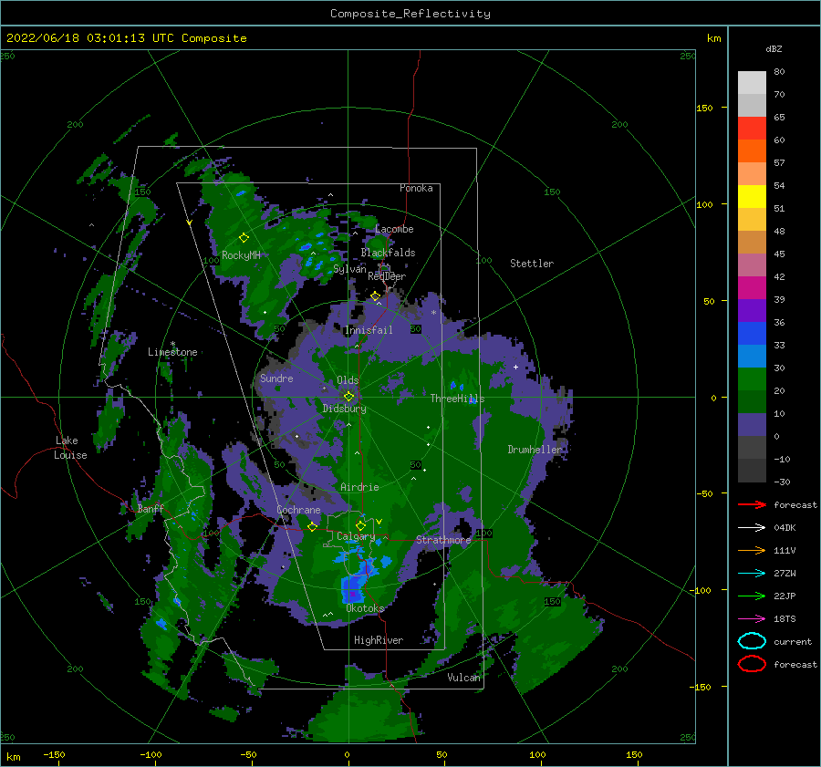
Task: Select the Sylvan label
Action: (349, 269)
